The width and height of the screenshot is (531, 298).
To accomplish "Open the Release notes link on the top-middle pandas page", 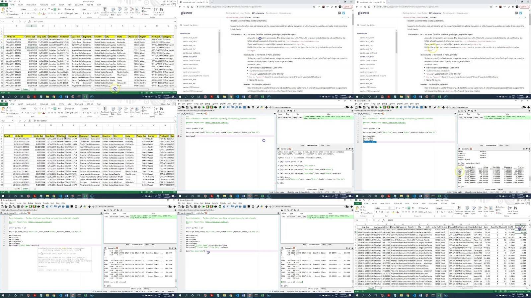I will tap(285, 13).
